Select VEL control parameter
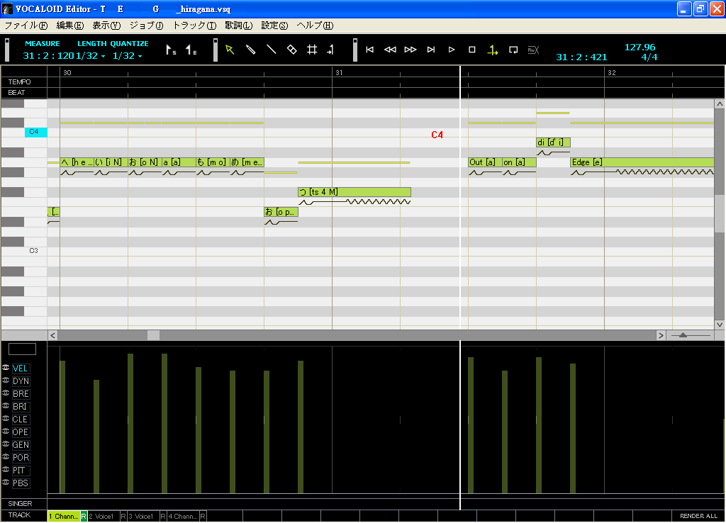This screenshot has width=726, height=523. (21, 369)
